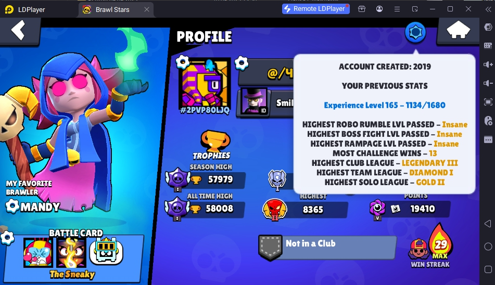The width and height of the screenshot is (495, 285).
Task: Return home via the white house icon
Action: pos(458,30)
